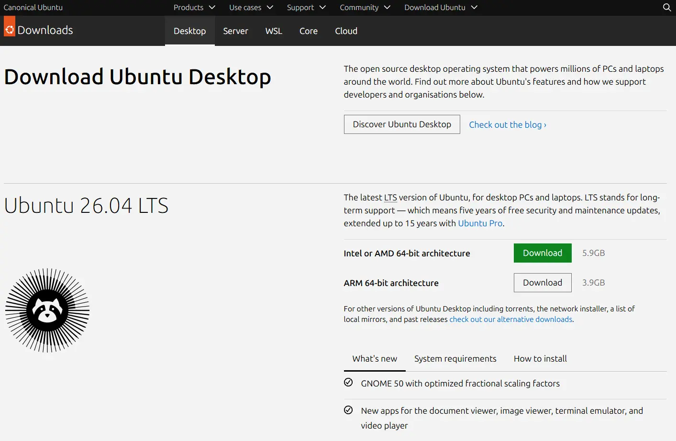Viewport: 676px width, 441px height.
Task: Switch to the Server tab
Action: coord(235,31)
